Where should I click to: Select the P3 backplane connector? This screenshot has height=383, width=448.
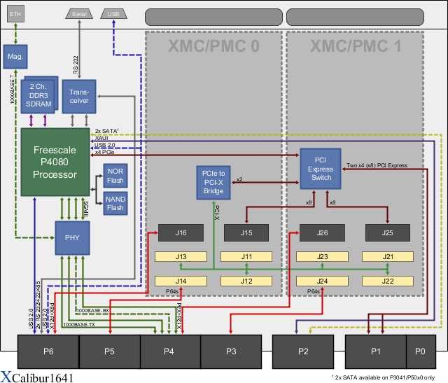point(231,351)
